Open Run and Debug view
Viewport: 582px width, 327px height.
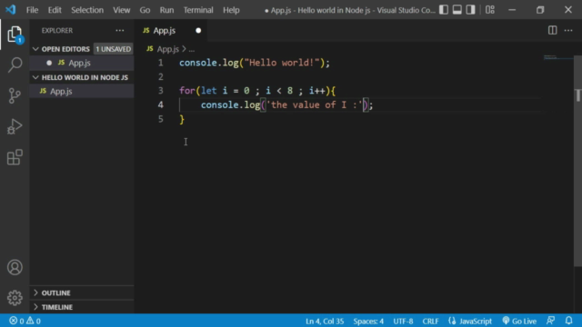point(15,126)
